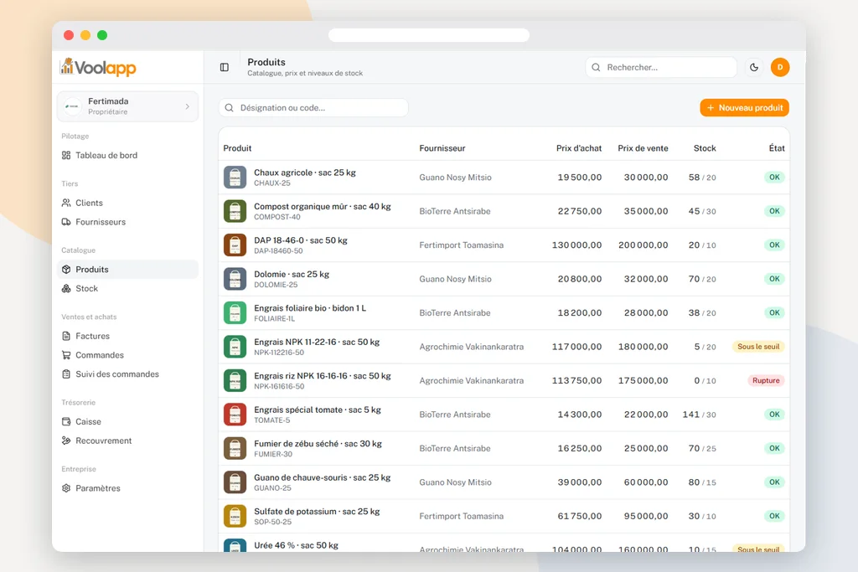This screenshot has height=572, width=858.
Task: Click the Caisse wallet icon
Action: (66, 421)
